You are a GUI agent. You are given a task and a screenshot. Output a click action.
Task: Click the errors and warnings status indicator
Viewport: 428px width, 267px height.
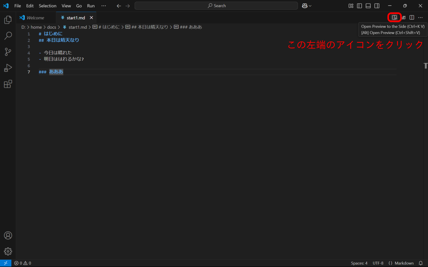(23, 263)
